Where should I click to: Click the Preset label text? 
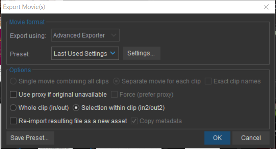tap(20, 54)
